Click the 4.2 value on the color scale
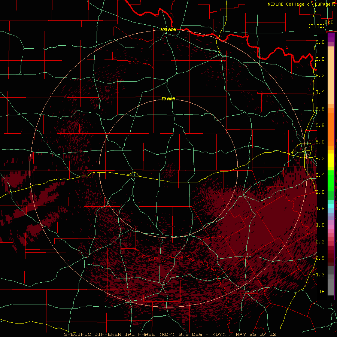337x337 pixels. pos(320,159)
